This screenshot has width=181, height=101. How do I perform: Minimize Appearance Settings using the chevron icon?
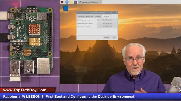pos(111,13)
